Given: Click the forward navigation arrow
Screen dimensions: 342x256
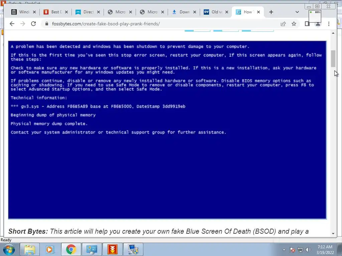Looking at the screenshot, I should coord(23,24).
